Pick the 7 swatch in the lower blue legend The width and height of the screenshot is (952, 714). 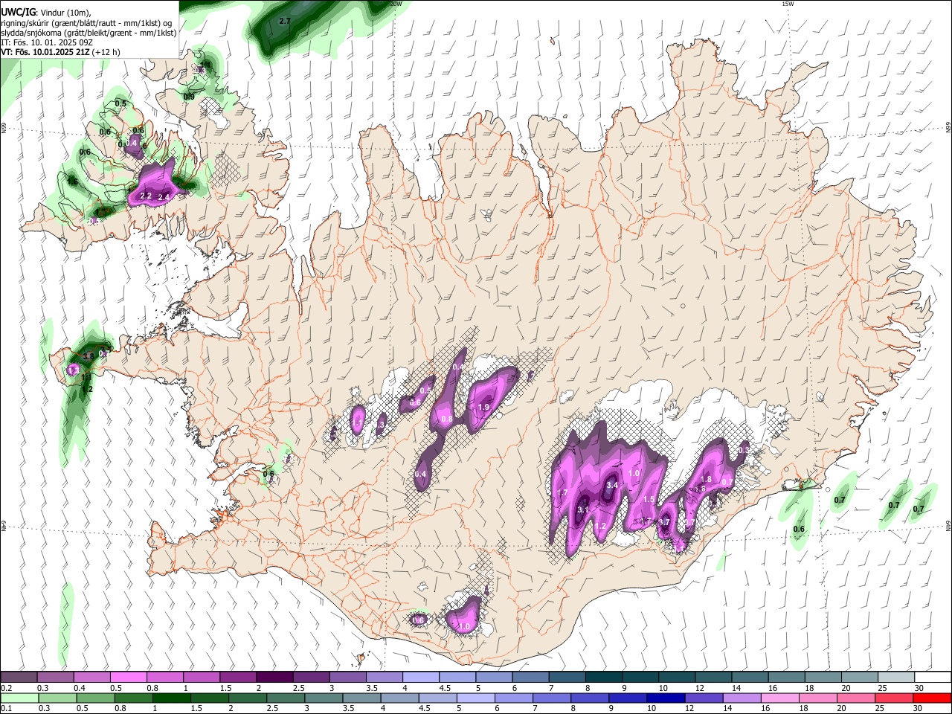point(553,698)
